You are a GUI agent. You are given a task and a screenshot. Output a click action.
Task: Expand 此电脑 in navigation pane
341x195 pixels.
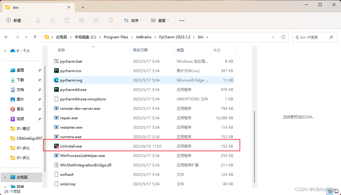tap(5, 177)
